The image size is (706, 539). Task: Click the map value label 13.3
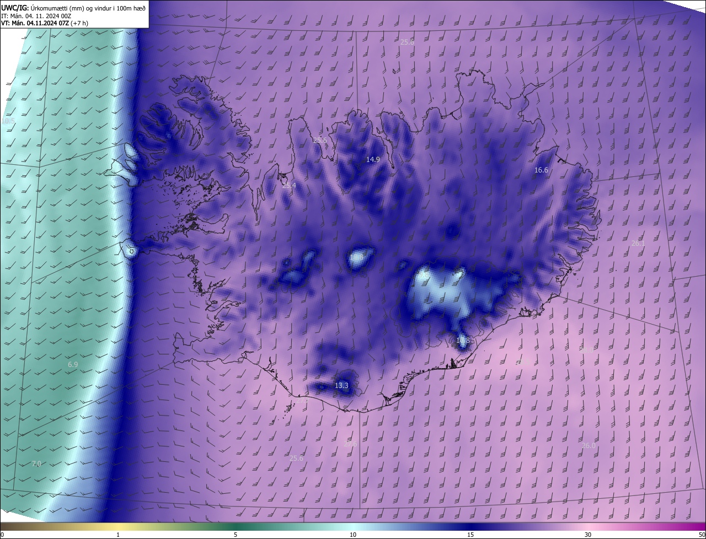[341, 385]
